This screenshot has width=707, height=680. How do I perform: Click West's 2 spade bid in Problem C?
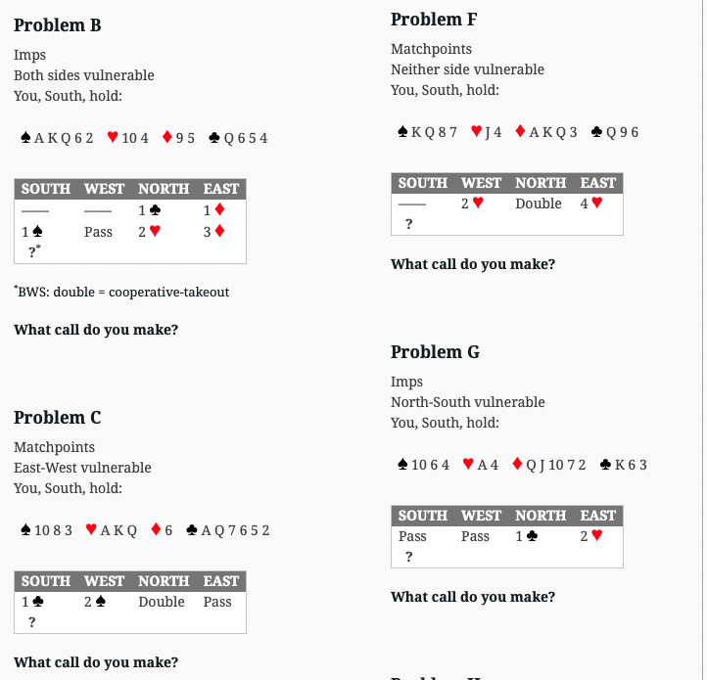pos(95,602)
